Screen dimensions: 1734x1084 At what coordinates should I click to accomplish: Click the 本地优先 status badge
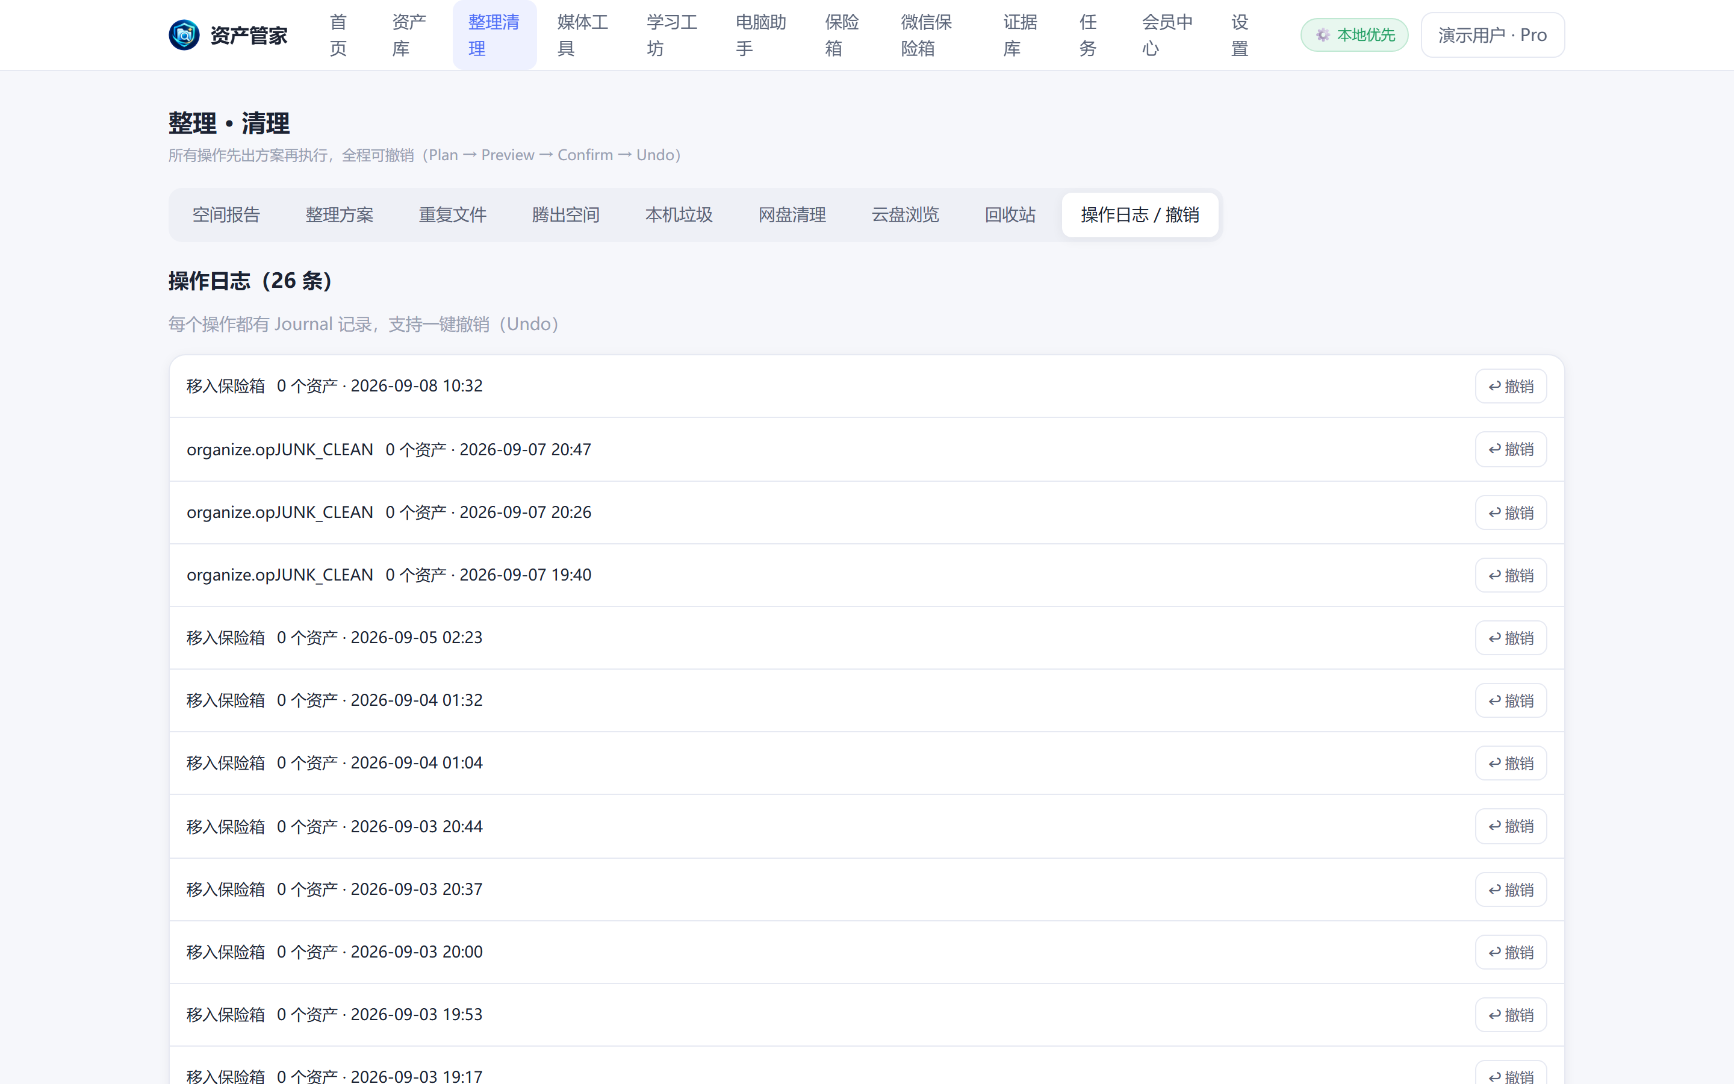click(1354, 34)
